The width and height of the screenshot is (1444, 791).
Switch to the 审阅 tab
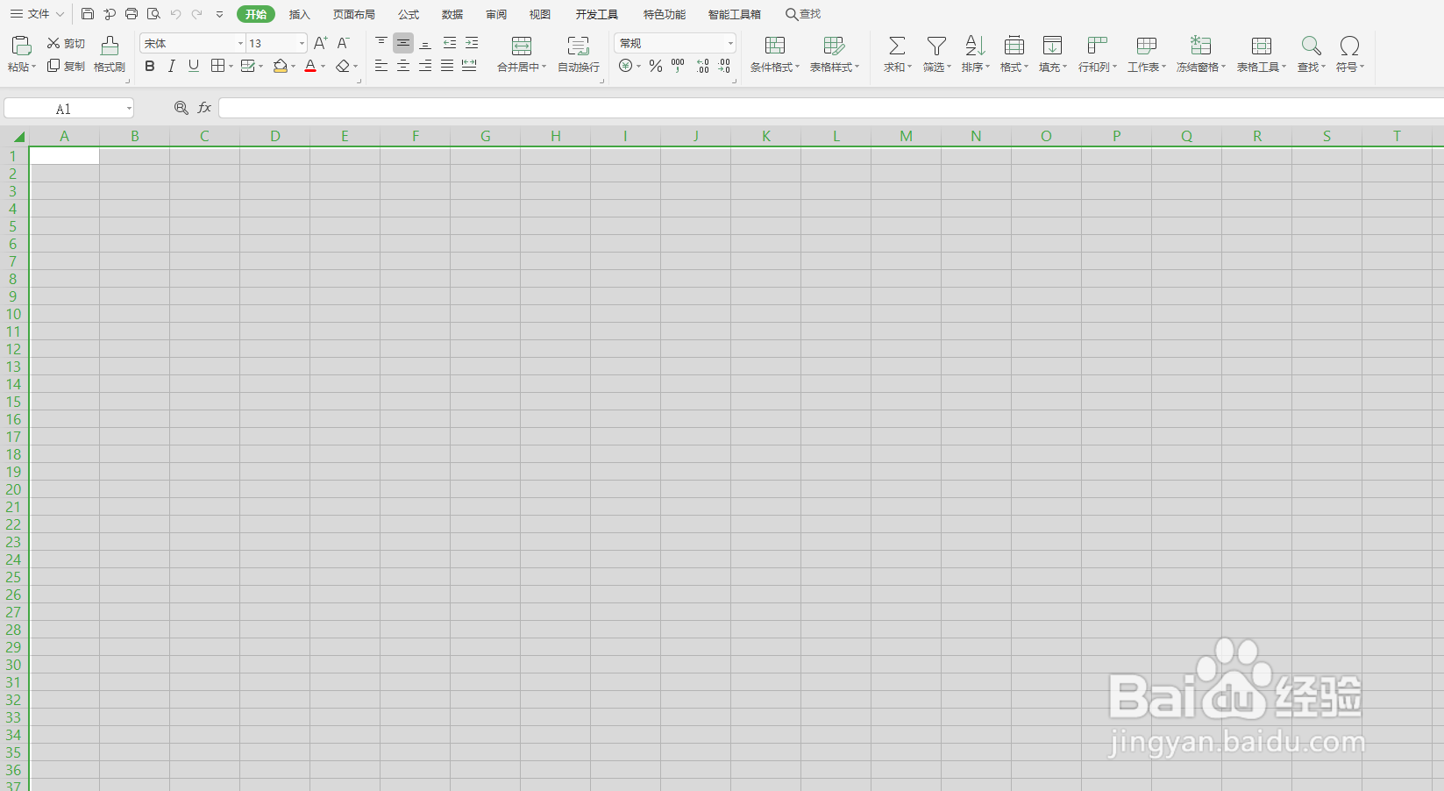[x=496, y=14]
